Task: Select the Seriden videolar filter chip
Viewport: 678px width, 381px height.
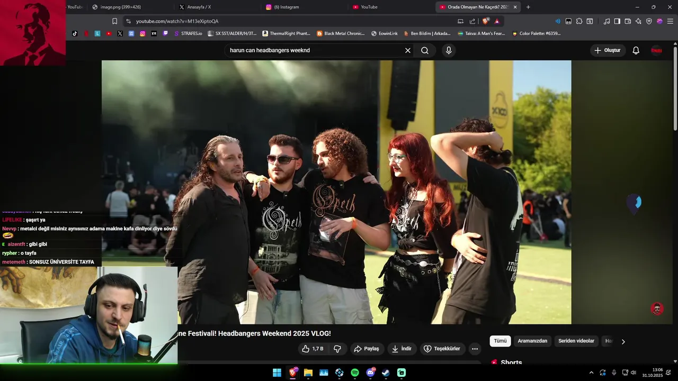Action: 576,341
